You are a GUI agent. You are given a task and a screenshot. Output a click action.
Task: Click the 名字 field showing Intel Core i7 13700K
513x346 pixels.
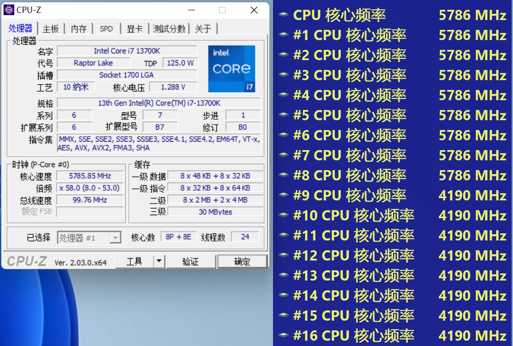pyautogui.click(x=128, y=50)
